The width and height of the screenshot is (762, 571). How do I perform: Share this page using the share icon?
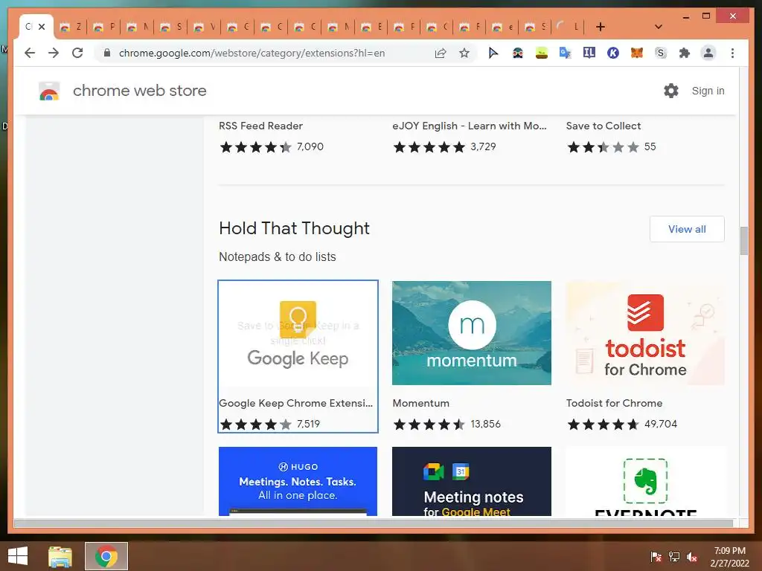click(441, 53)
